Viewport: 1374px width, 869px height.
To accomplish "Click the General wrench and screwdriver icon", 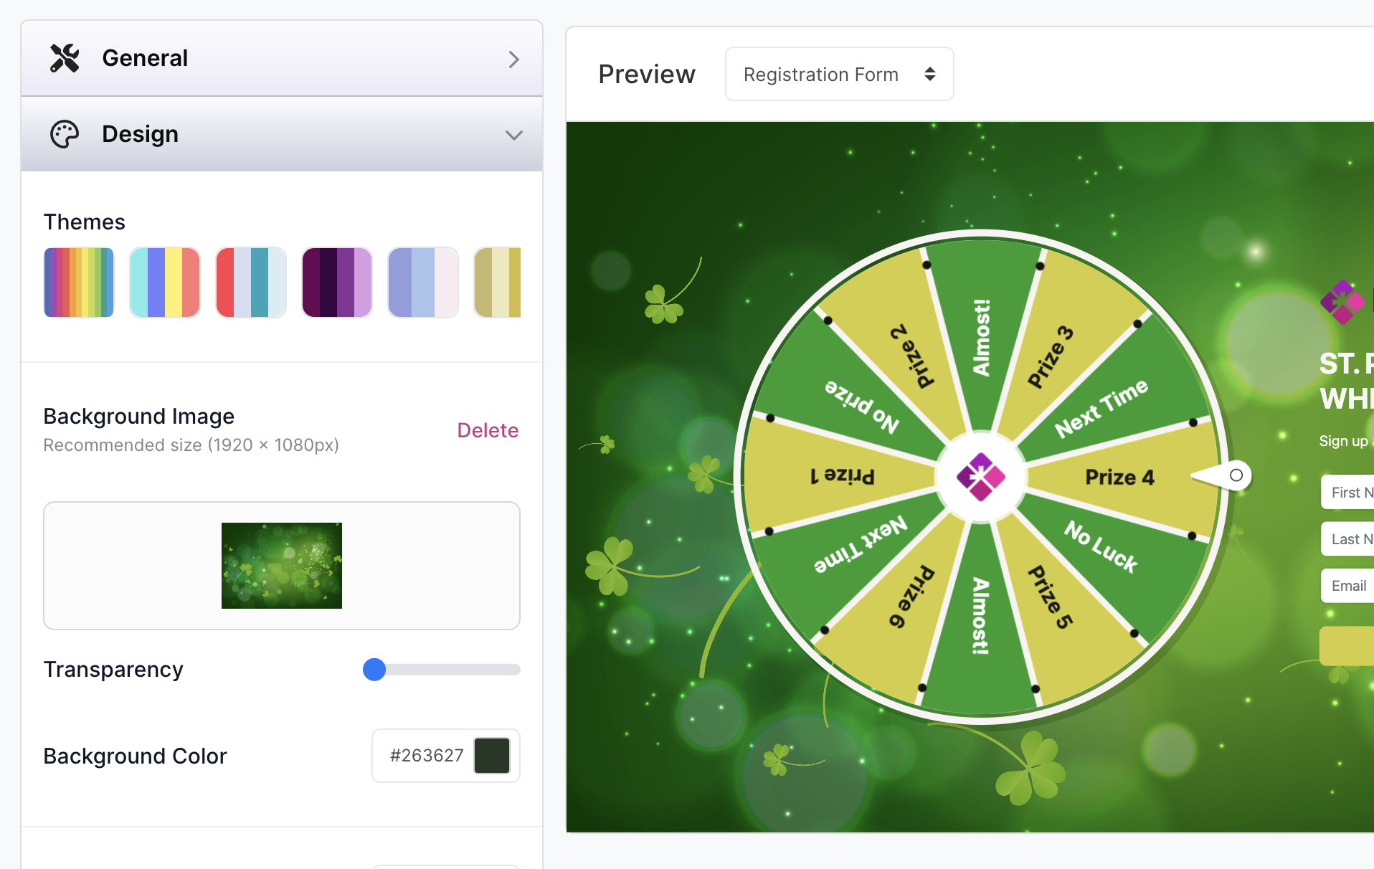I will pos(65,58).
